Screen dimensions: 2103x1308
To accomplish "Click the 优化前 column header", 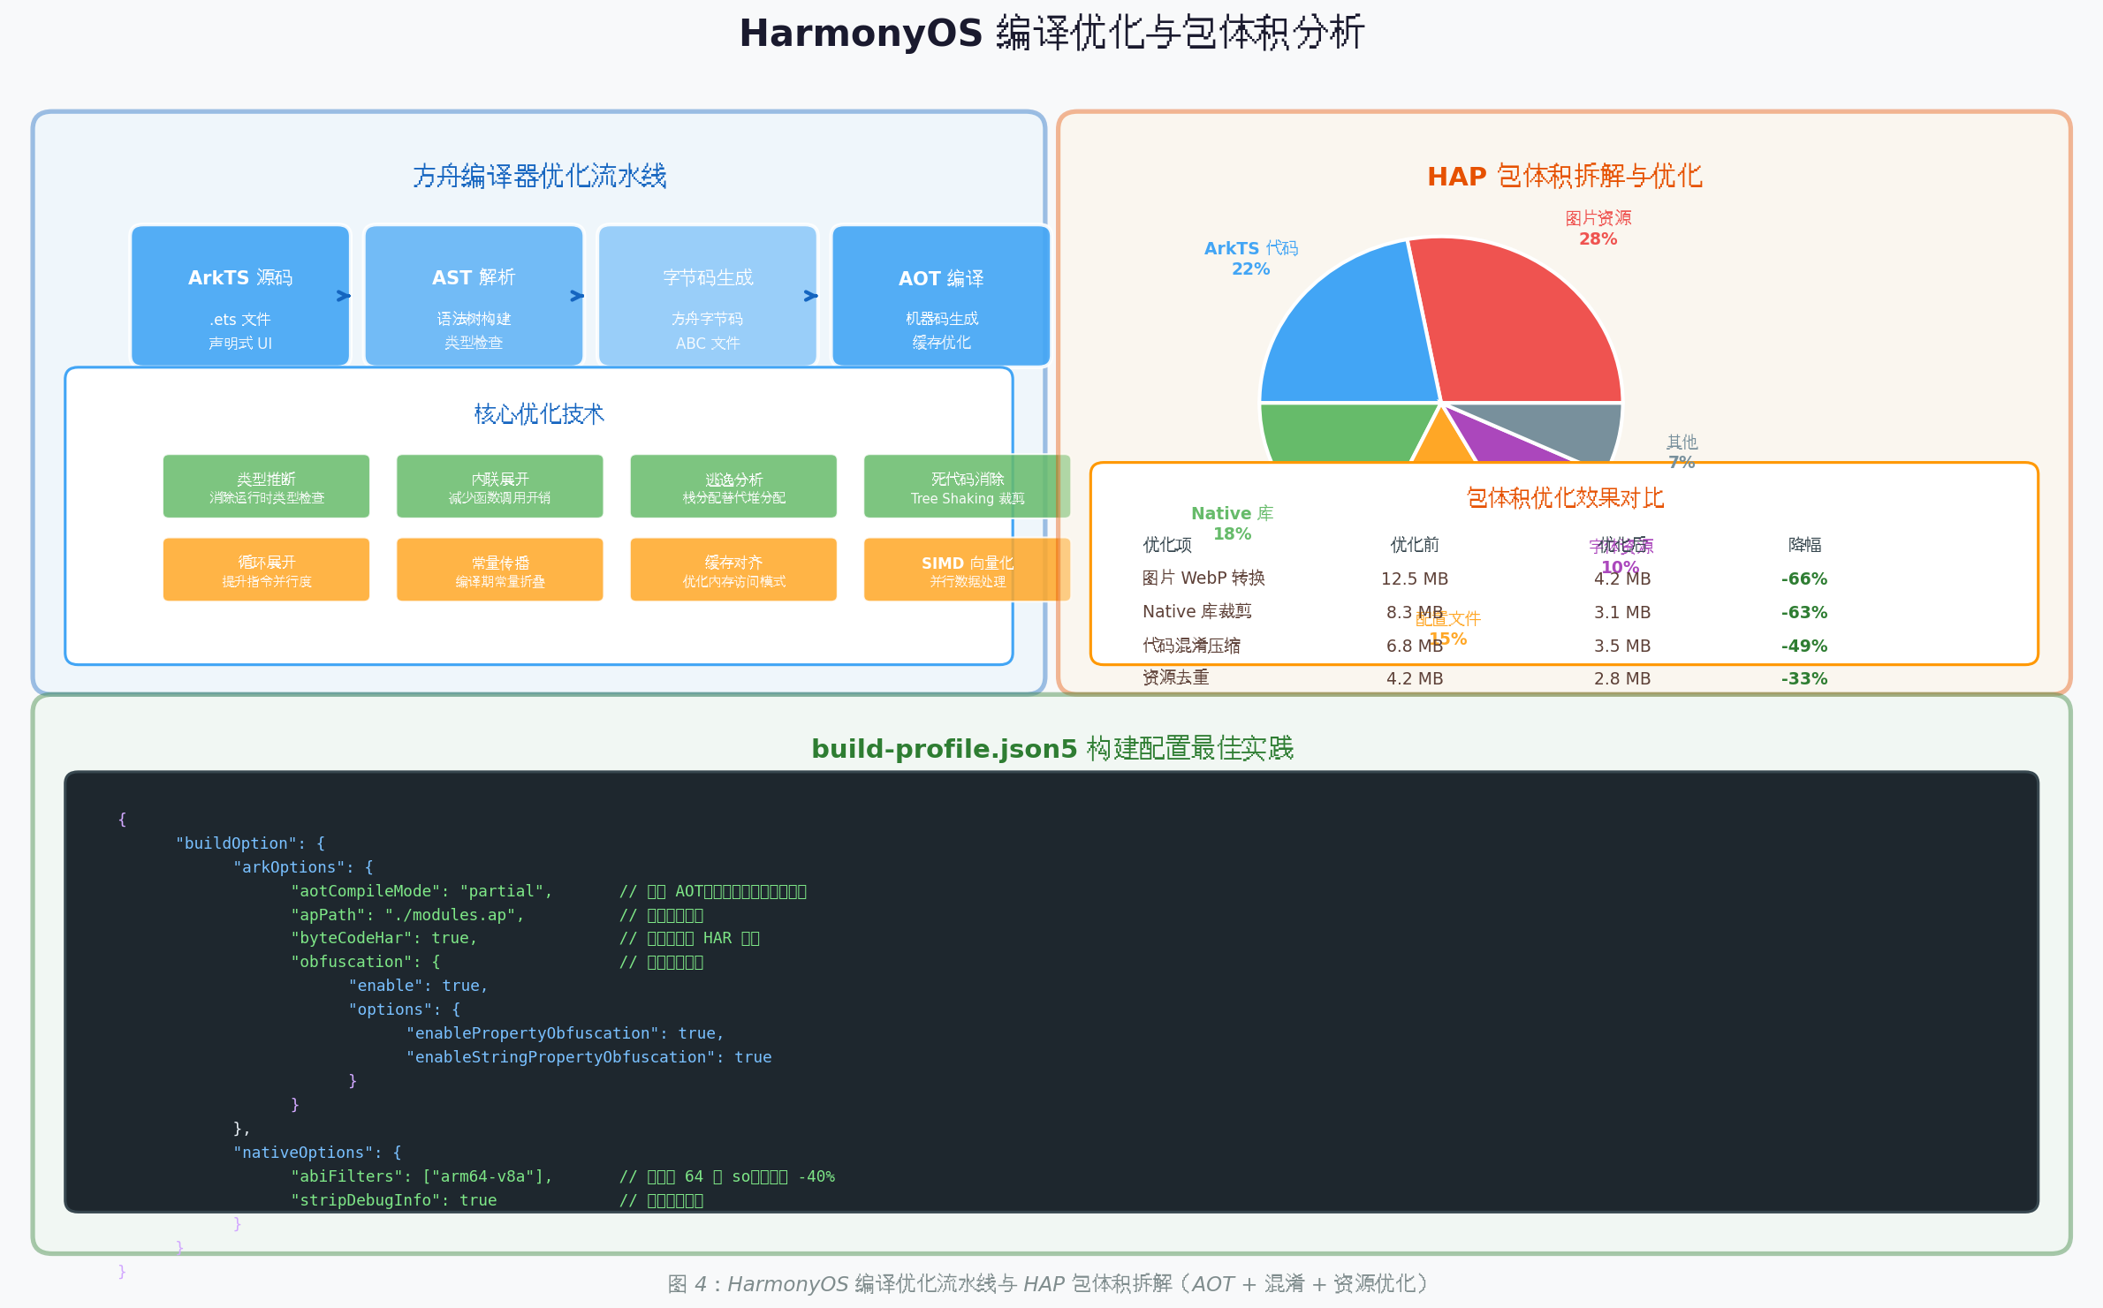I will 1415,545.
